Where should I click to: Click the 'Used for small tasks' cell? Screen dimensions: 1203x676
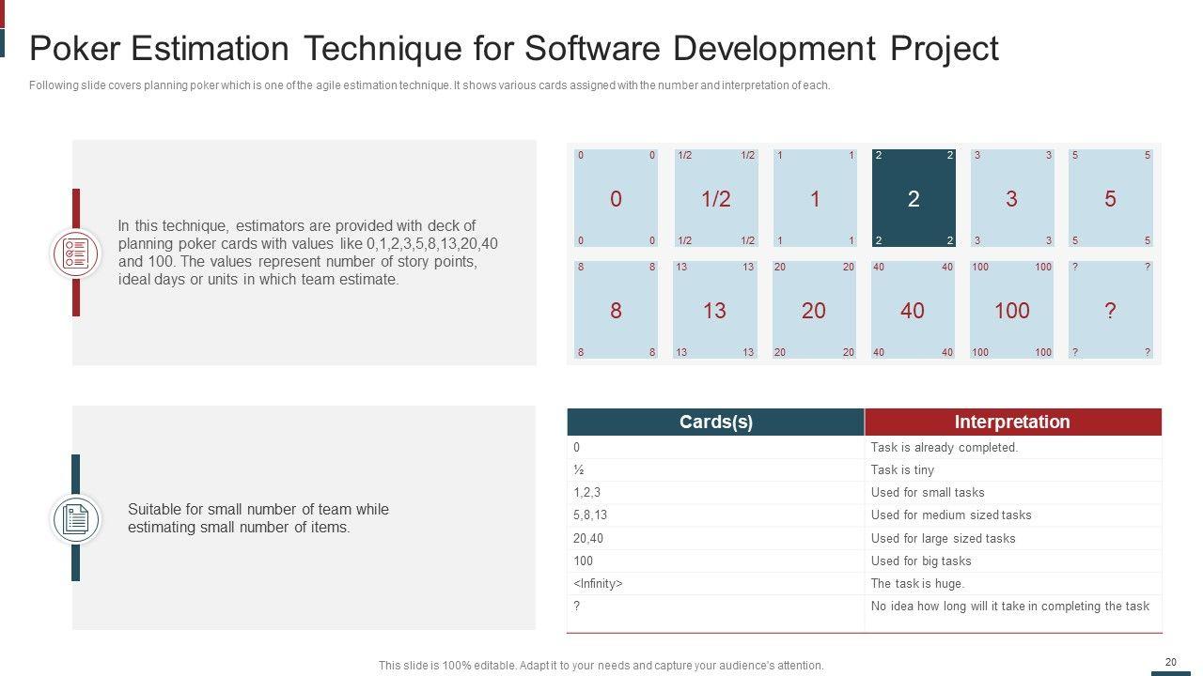(x=1013, y=493)
